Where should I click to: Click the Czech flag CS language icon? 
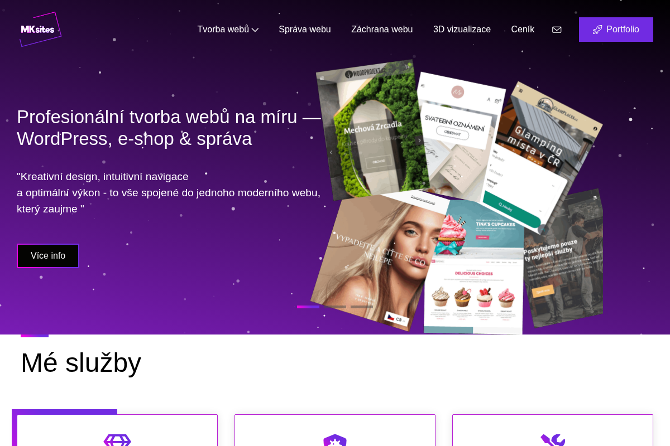(x=396, y=319)
